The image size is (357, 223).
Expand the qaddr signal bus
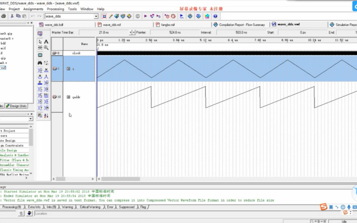68,97
